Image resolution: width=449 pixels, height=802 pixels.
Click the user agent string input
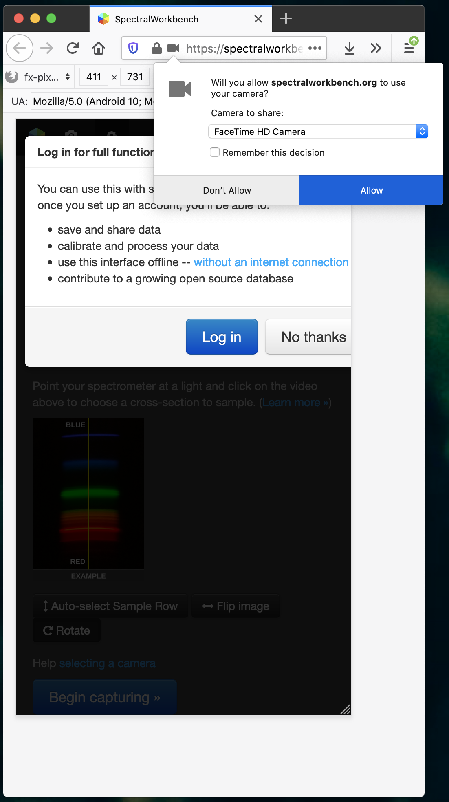(x=93, y=101)
